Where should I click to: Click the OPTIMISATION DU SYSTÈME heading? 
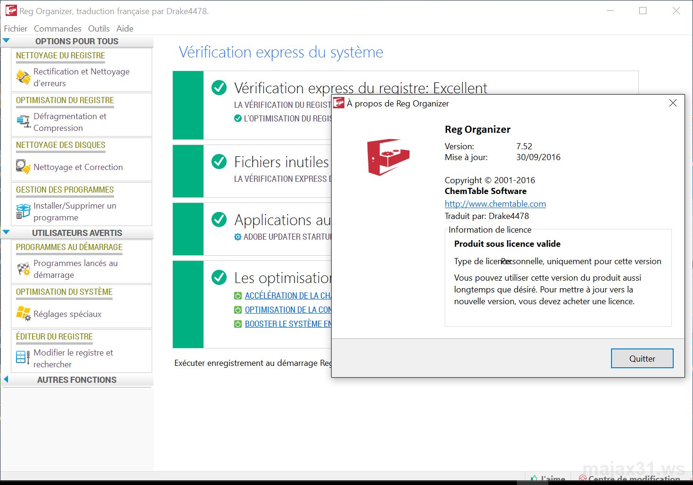pos(65,292)
